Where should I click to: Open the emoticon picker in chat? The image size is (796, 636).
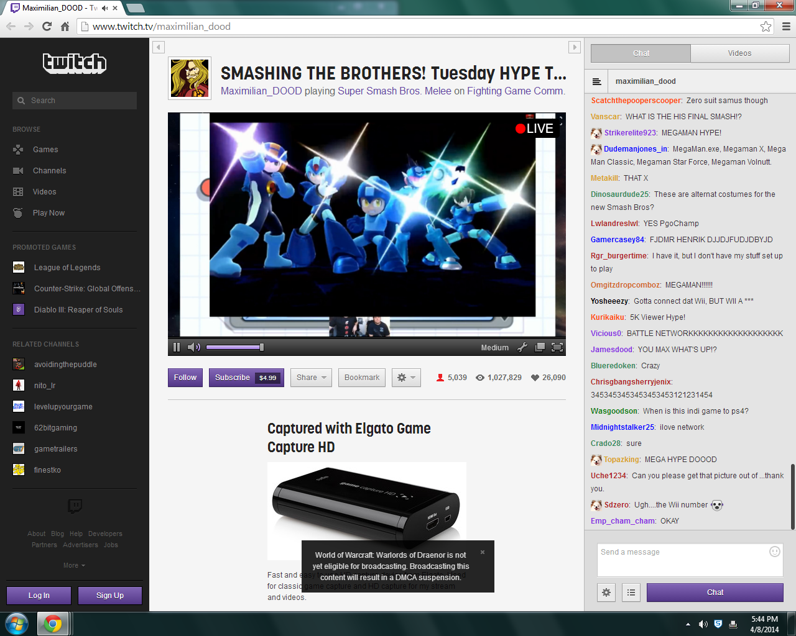pyautogui.click(x=774, y=552)
